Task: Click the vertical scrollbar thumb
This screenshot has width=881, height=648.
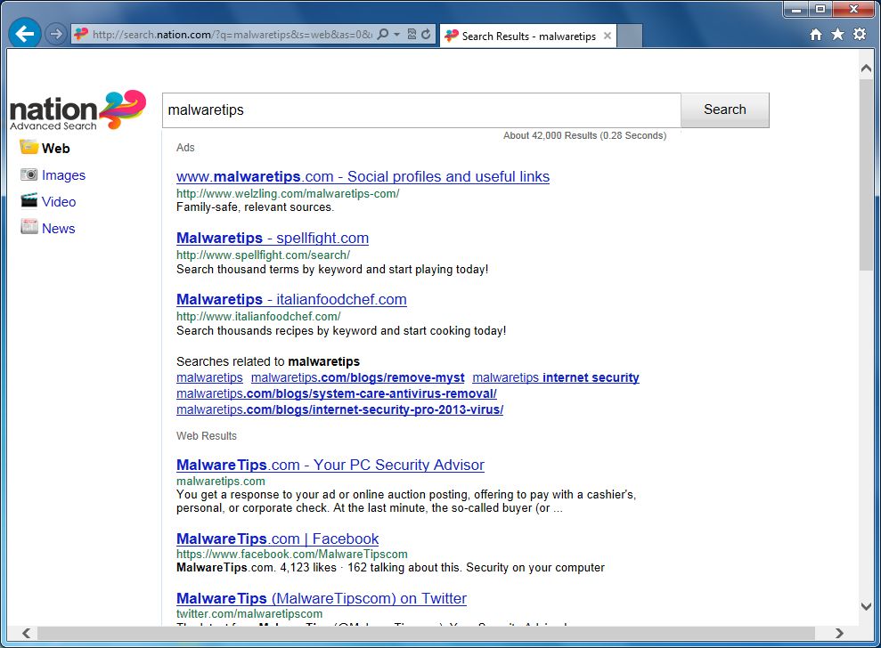Action: coord(866,175)
